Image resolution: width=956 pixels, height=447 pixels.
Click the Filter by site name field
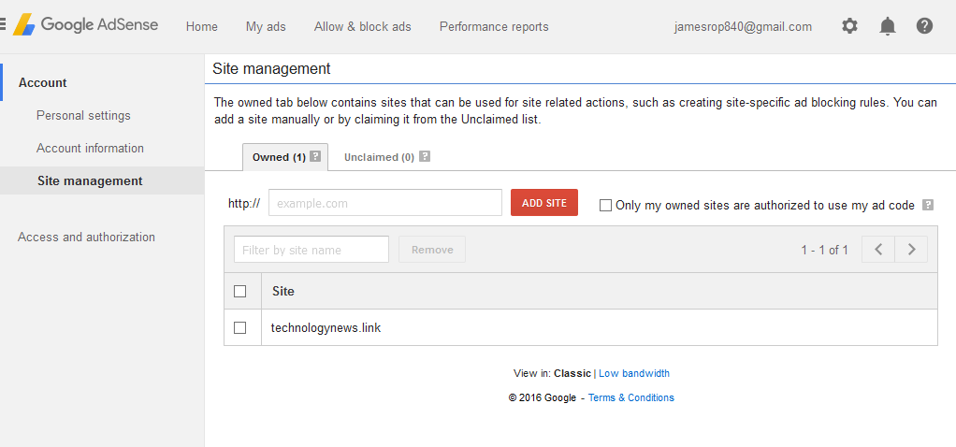[311, 250]
